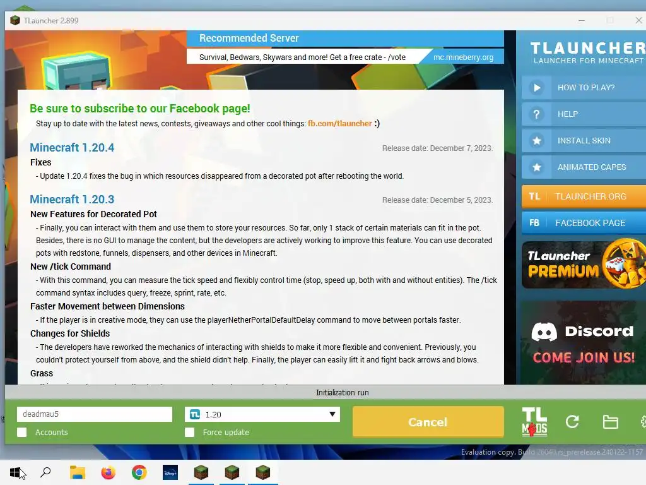Click 'Faster Movement between Dimensions' heading
Viewport: 646px width, 485px height.
[107, 306]
